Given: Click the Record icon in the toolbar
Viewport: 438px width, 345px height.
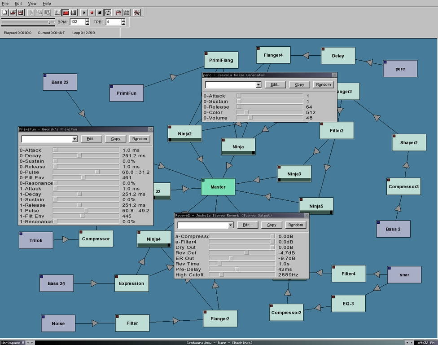Looking at the screenshot, I should [x=92, y=12].
